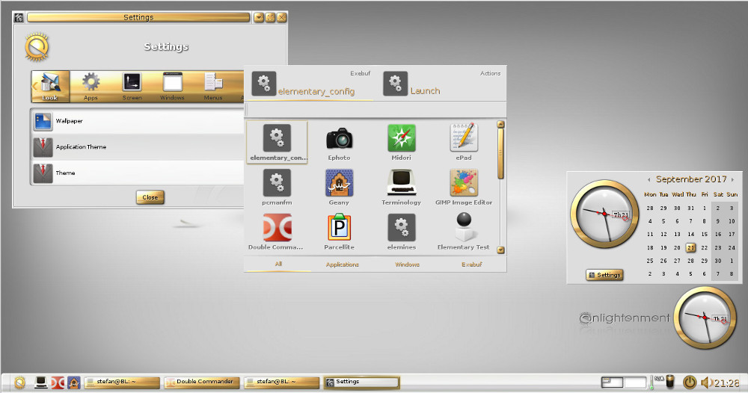Image resolution: width=748 pixels, height=393 pixels.
Task: Select the elementary_config launcher result
Action: pyautogui.click(x=277, y=143)
